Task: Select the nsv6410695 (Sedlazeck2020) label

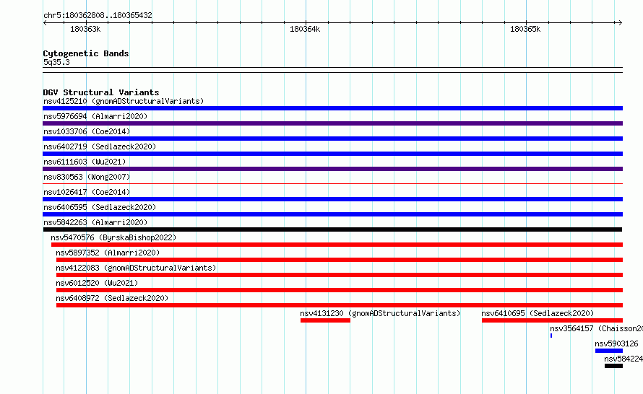Action: (538, 313)
